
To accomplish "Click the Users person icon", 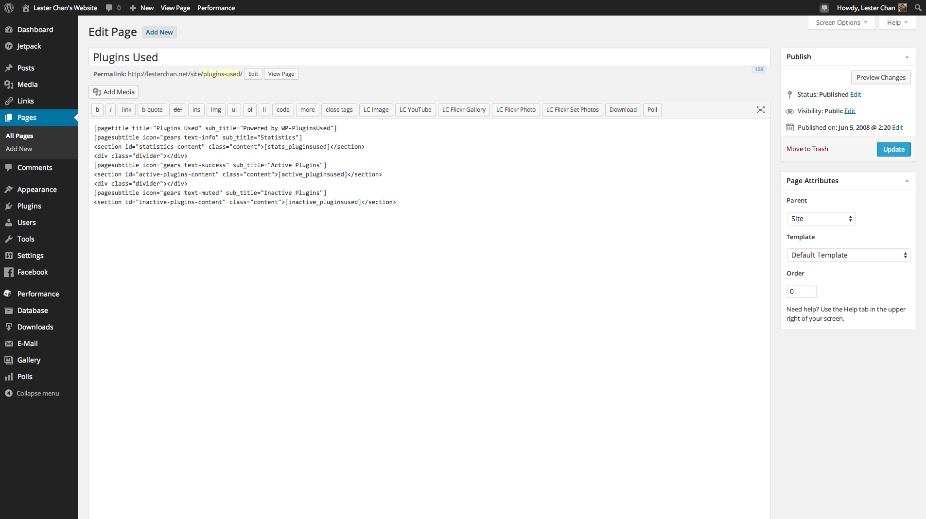I will 9,223.
